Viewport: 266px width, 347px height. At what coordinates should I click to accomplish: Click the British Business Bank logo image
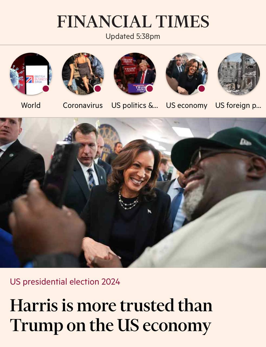37,79
